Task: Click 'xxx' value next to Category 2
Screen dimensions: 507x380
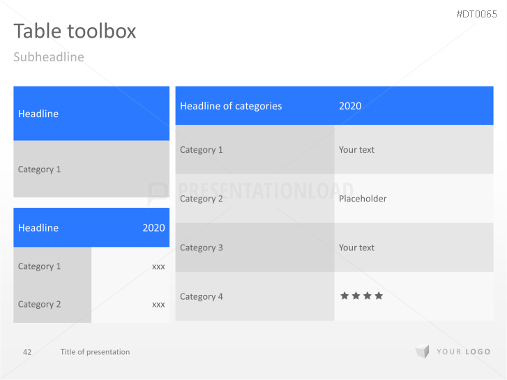Action: 158,304
